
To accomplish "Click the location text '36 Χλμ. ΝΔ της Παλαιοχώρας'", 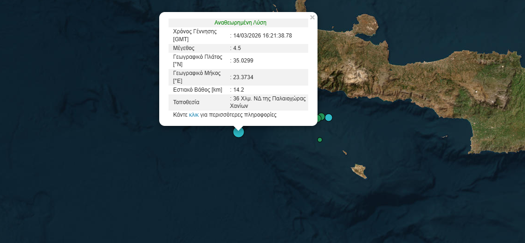I will point(270,99).
